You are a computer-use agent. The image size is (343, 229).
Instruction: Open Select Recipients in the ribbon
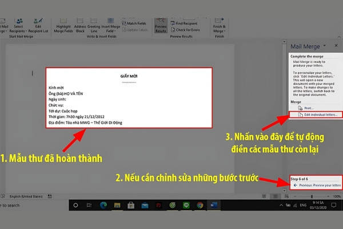point(18,26)
